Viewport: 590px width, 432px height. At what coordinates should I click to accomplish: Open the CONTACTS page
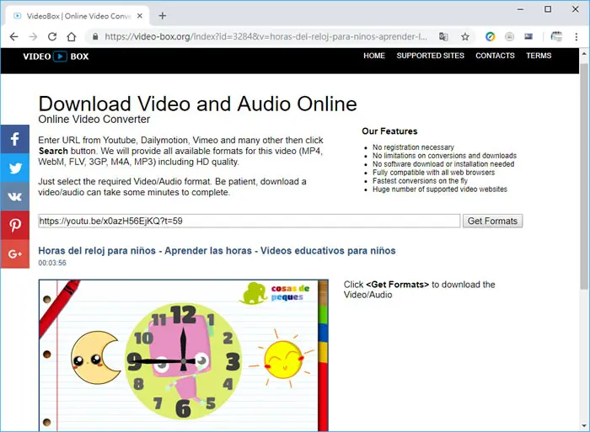point(495,56)
